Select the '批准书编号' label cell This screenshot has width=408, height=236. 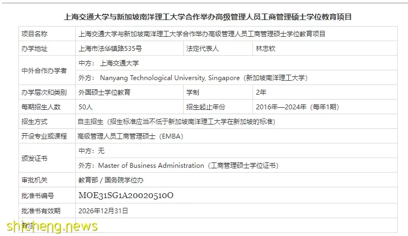pos(47,195)
